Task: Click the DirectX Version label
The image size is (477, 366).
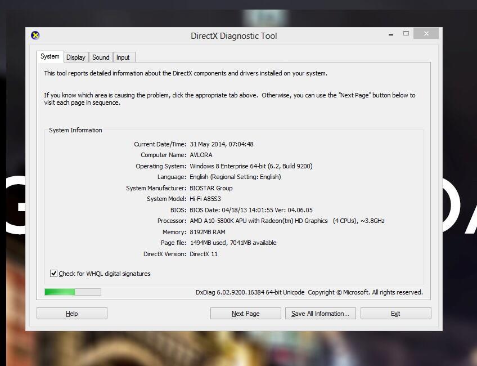Action: 165,253
